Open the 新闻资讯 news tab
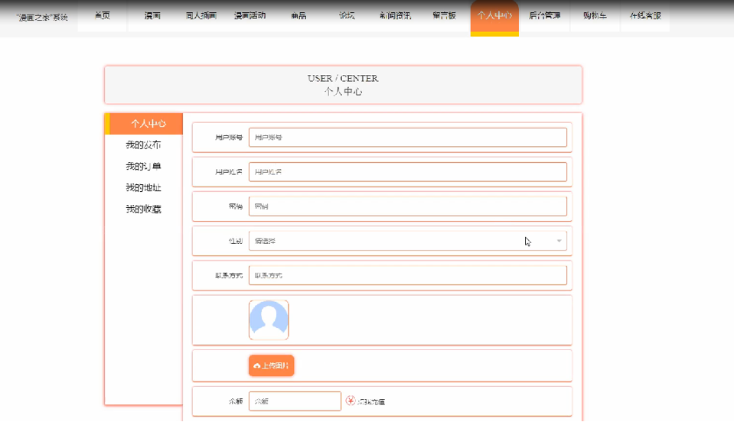 coord(396,15)
